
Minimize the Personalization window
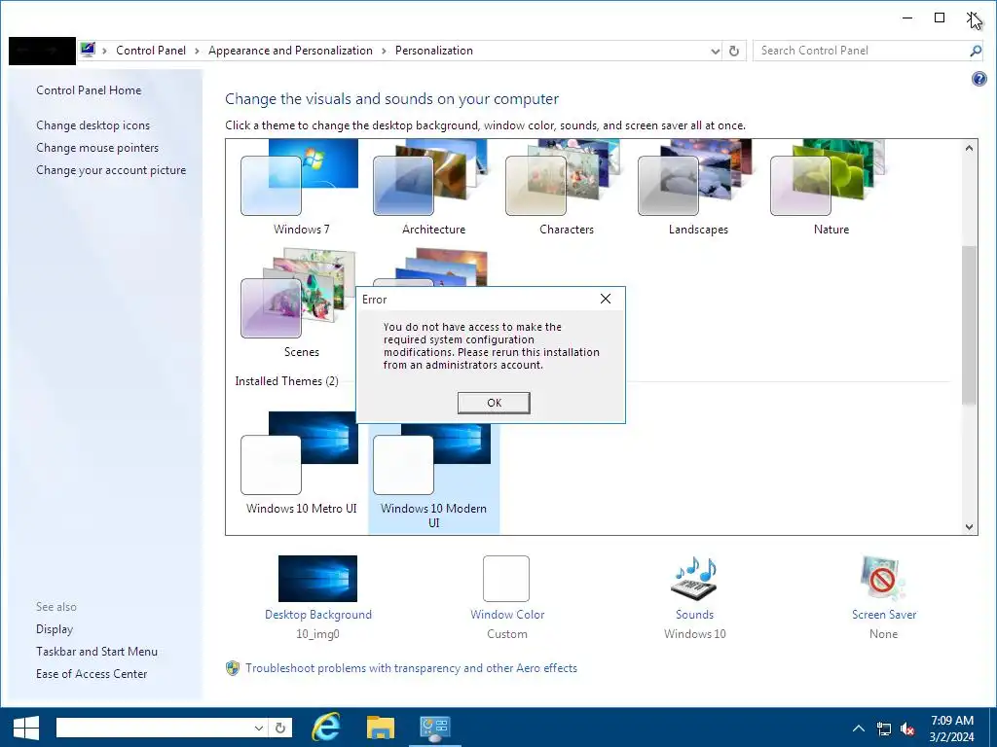(x=907, y=18)
